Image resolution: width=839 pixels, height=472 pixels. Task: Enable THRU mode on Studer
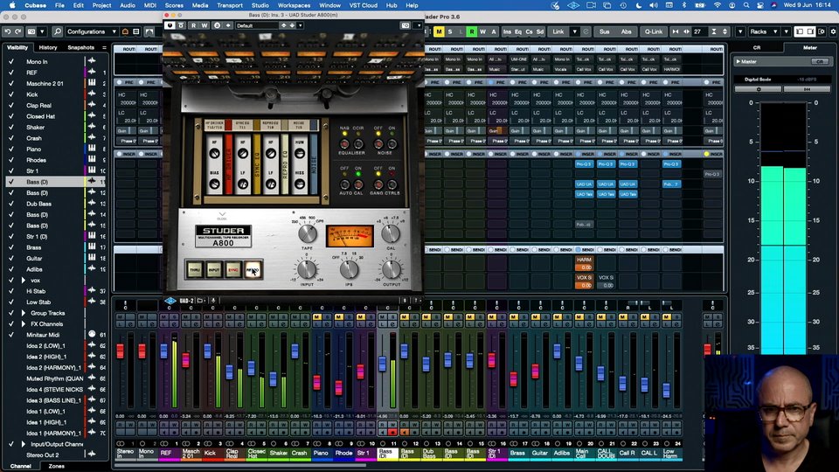click(195, 270)
